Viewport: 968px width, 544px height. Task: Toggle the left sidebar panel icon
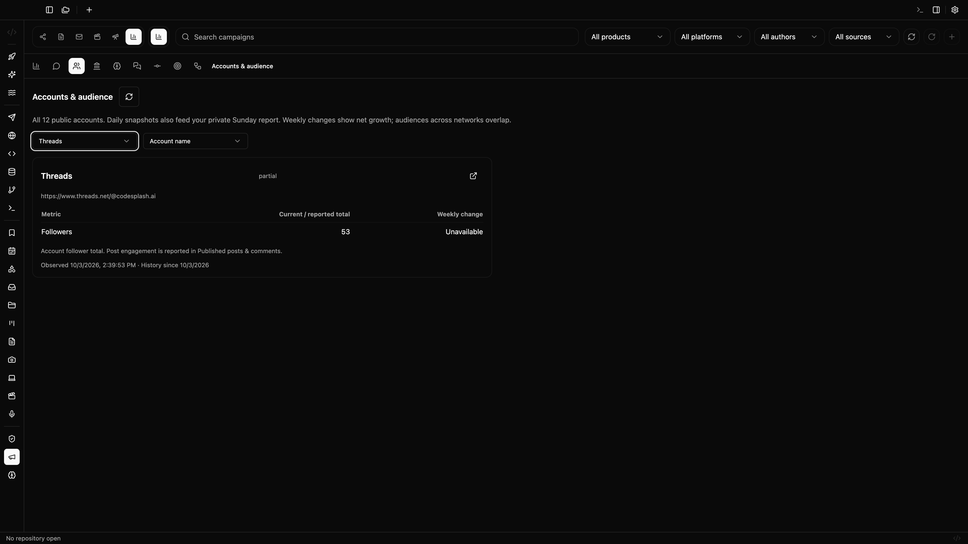tap(49, 10)
